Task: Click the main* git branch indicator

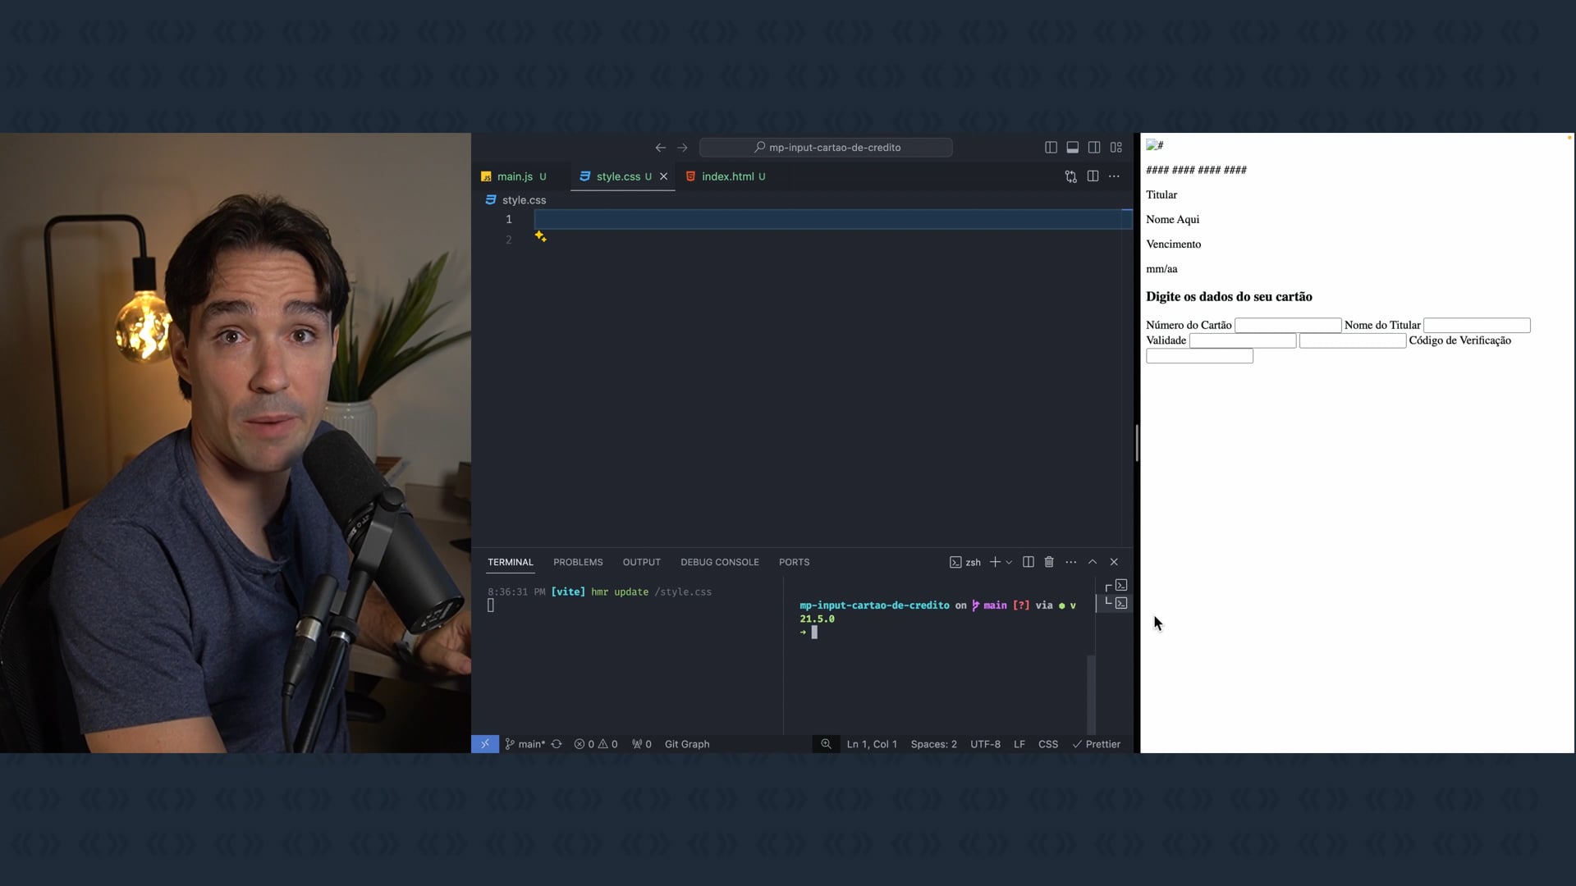Action: tap(525, 744)
